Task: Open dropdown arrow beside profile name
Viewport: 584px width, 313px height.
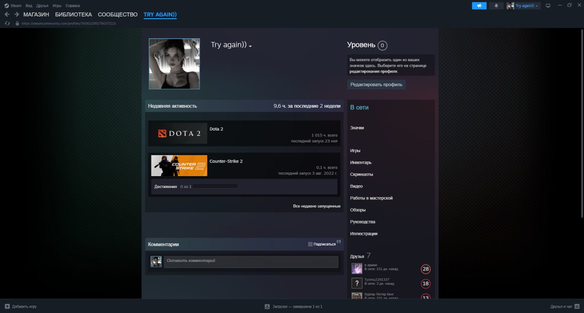Action: pyautogui.click(x=250, y=46)
